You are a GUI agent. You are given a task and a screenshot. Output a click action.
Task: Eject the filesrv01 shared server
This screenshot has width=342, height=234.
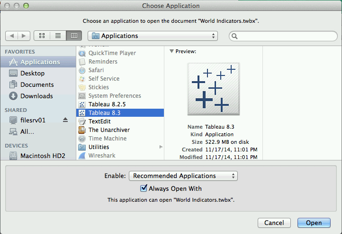[x=65, y=120]
